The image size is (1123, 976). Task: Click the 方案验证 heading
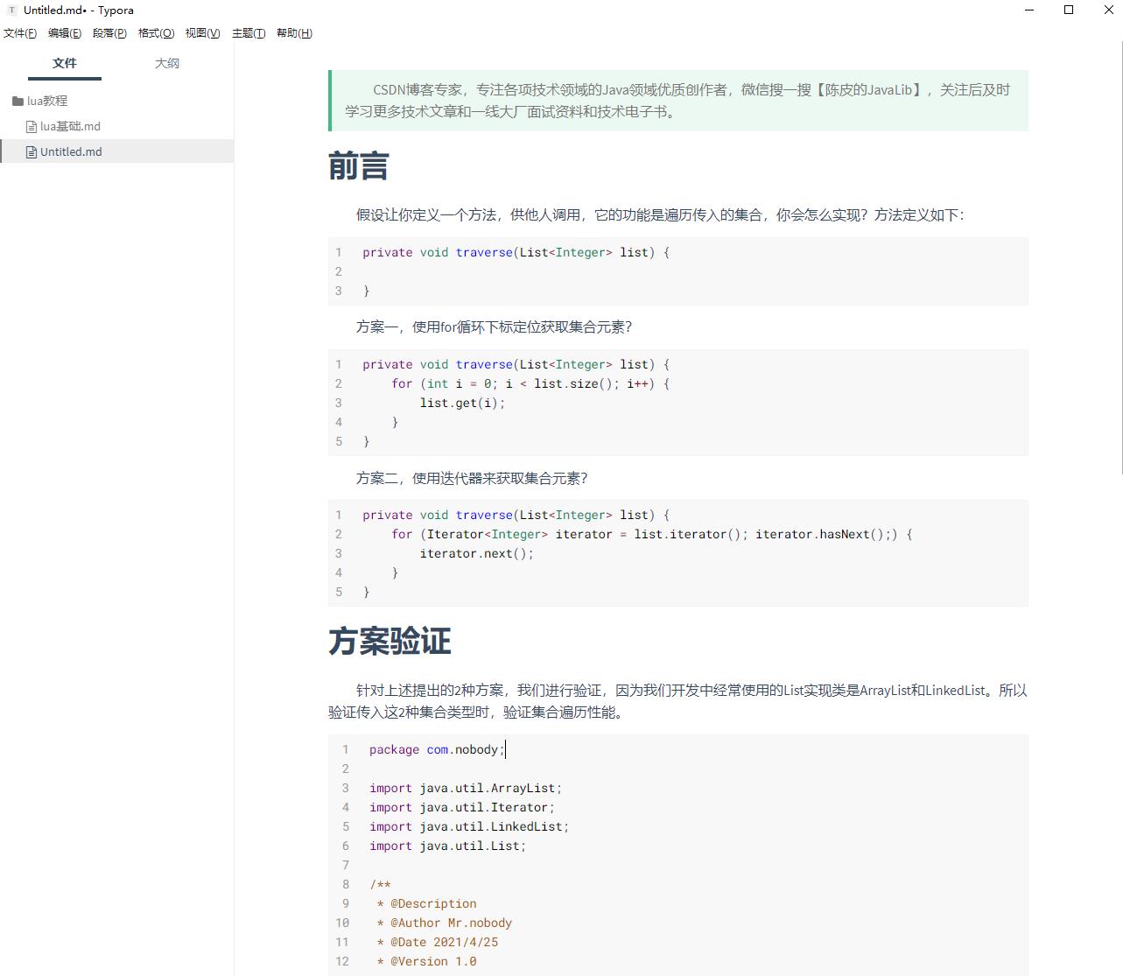[390, 641]
